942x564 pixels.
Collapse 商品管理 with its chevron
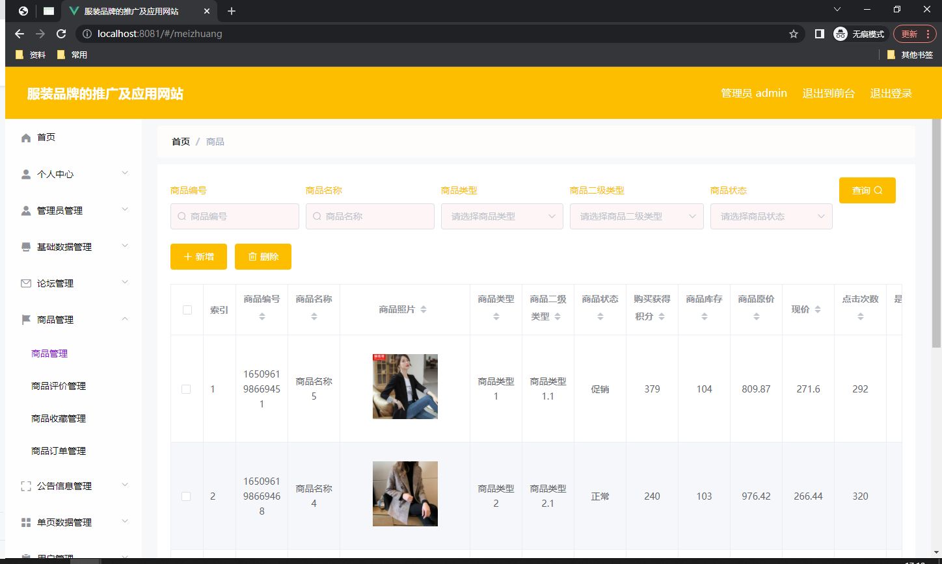pyautogui.click(x=126, y=318)
